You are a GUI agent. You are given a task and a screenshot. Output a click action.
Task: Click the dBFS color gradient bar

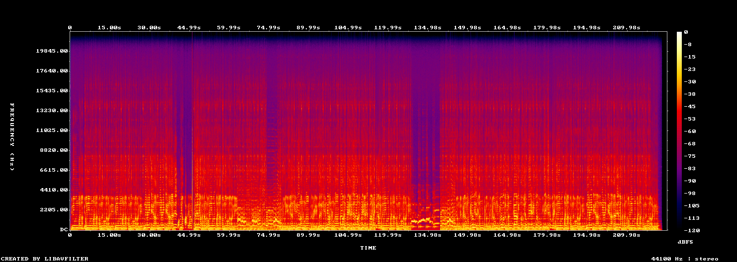(x=679, y=131)
